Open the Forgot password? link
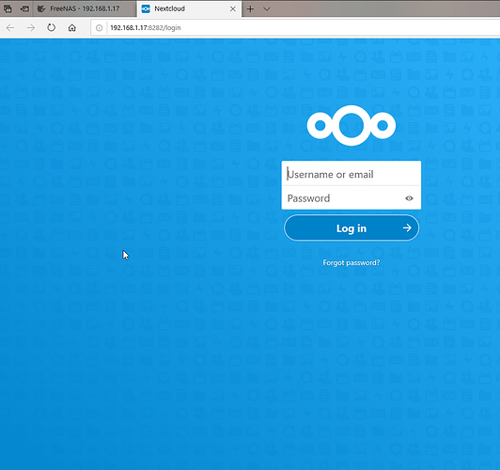 tap(352, 262)
